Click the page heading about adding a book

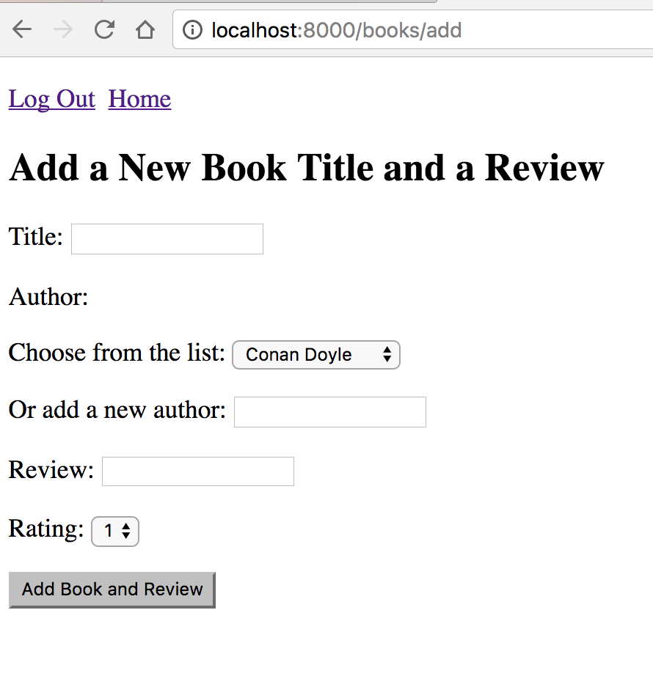306,168
